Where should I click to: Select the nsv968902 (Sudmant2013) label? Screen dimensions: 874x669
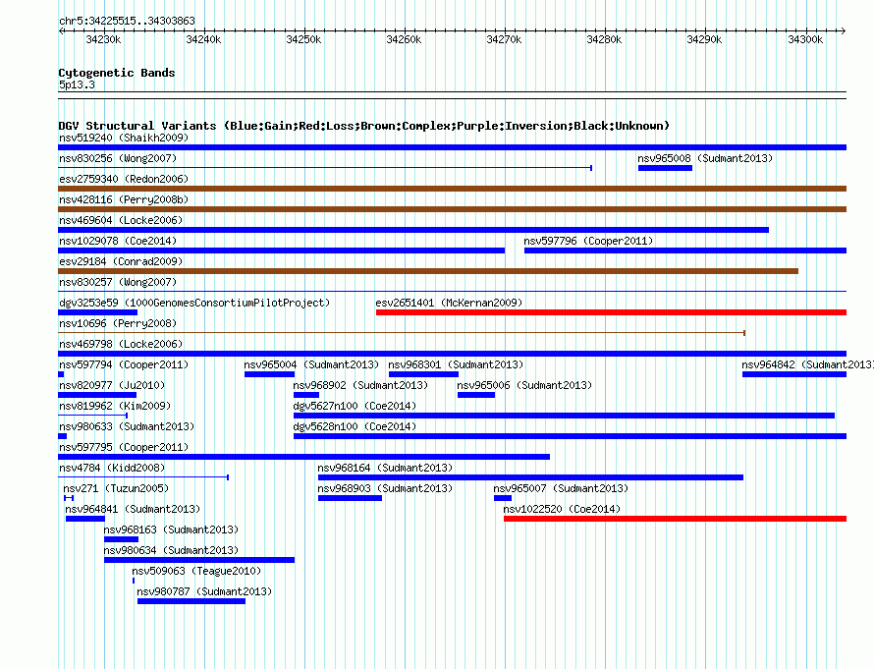point(360,385)
